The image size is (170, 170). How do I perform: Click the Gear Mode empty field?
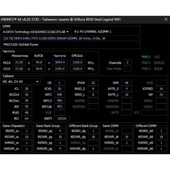click(x=127, y=69)
